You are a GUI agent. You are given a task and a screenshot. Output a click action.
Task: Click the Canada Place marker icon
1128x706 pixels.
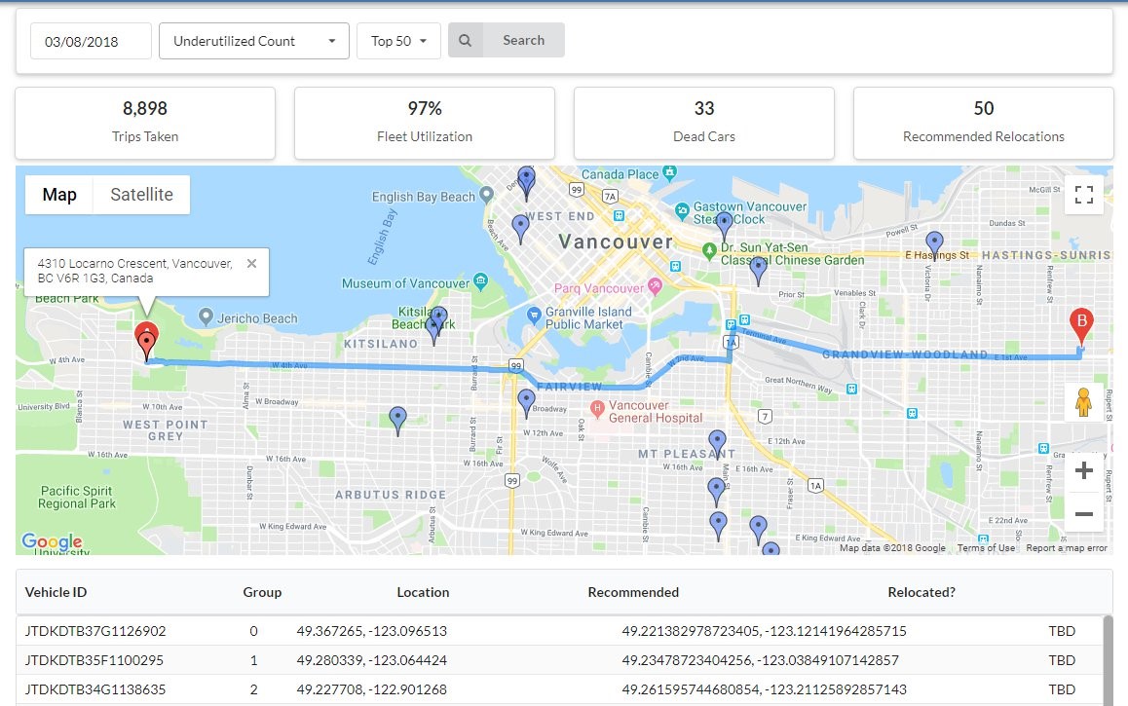(x=670, y=171)
